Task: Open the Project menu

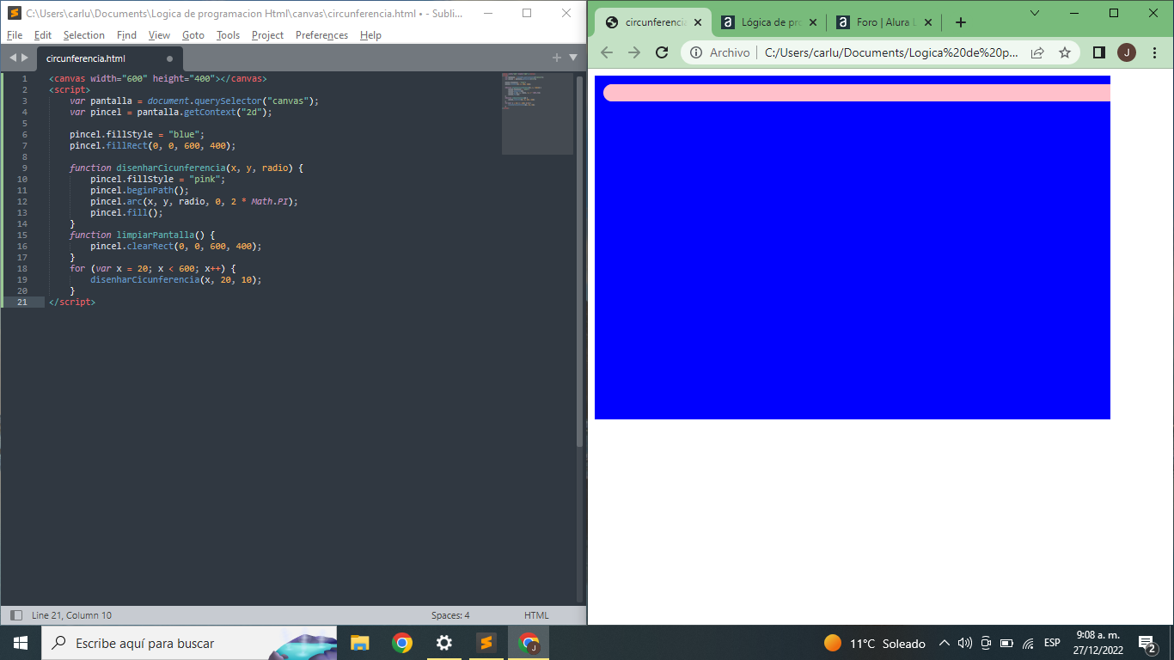Action: (267, 35)
